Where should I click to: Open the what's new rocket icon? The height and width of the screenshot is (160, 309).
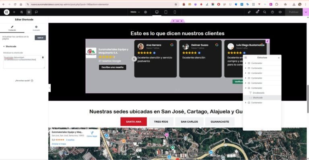coord(257,12)
